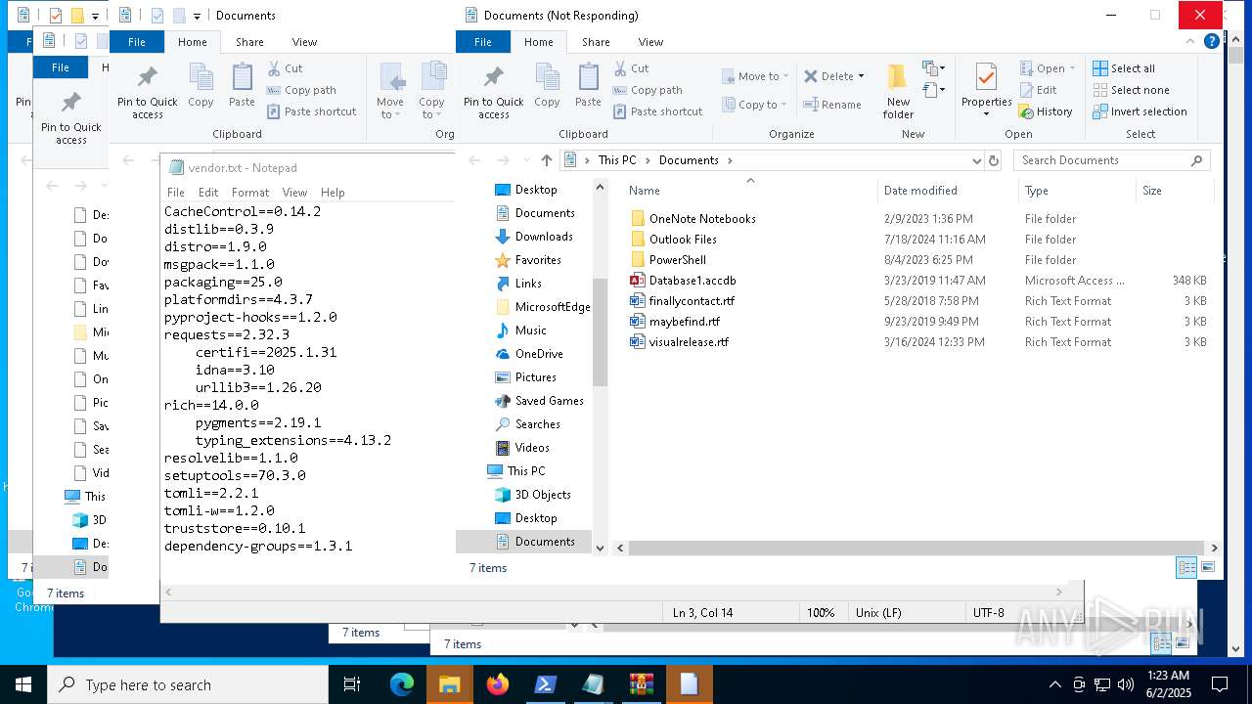The width and height of the screenshot is (1252, 704).
Task: Select maybefind.rtf file
Action: tap(684, 322)
